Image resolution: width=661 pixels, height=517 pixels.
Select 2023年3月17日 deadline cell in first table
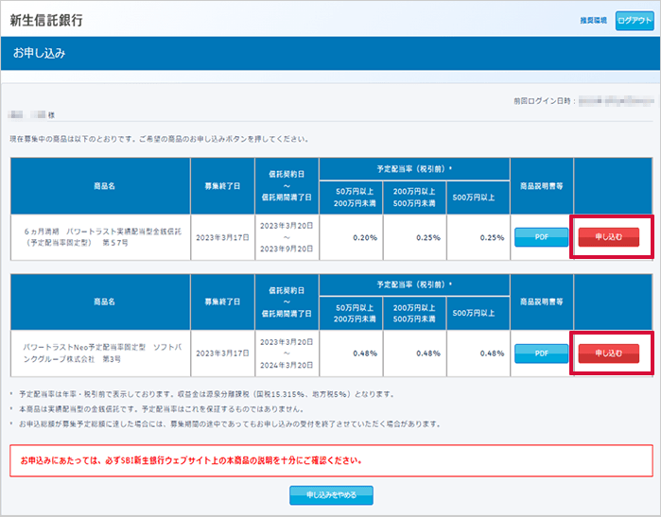click(x=222, y=237)
